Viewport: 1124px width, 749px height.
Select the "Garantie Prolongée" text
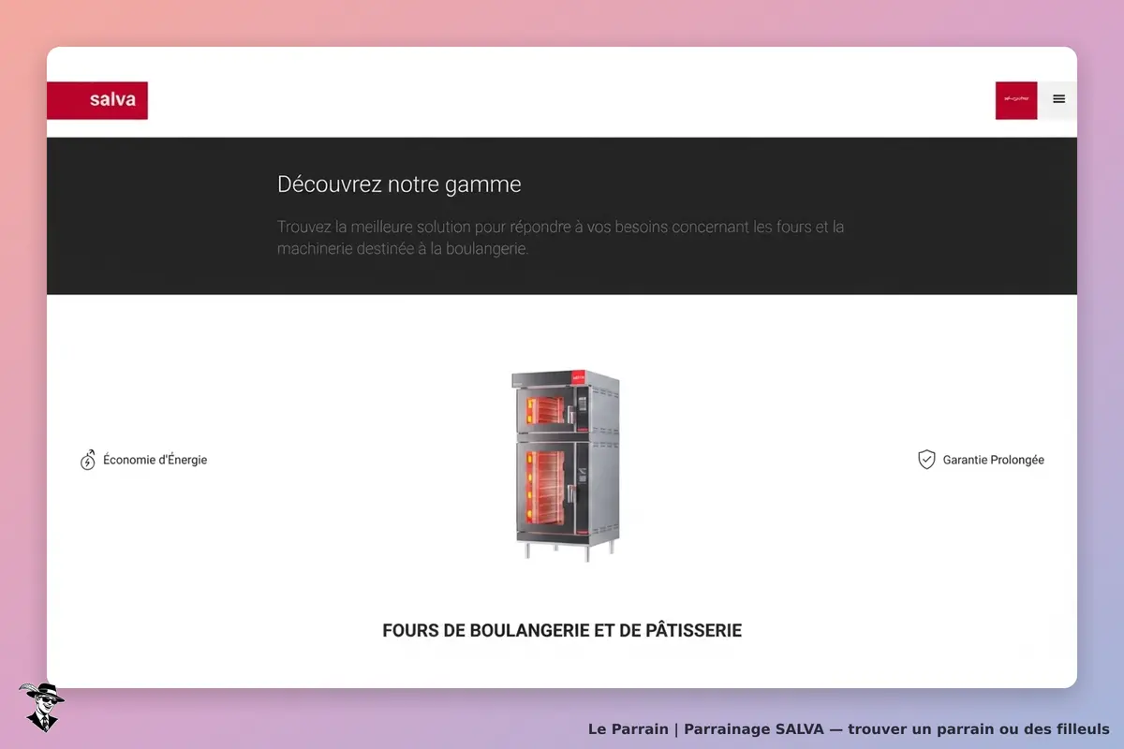coord(994,460)
